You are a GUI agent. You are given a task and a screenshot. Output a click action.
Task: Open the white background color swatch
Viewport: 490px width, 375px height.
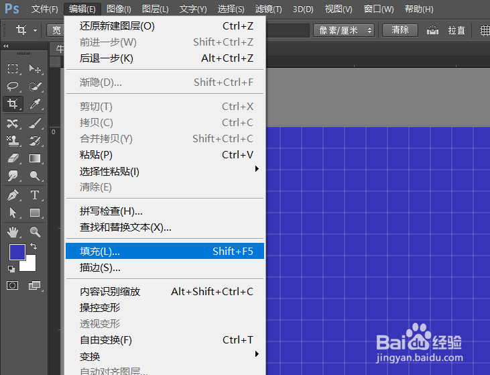tap(30, 265)
